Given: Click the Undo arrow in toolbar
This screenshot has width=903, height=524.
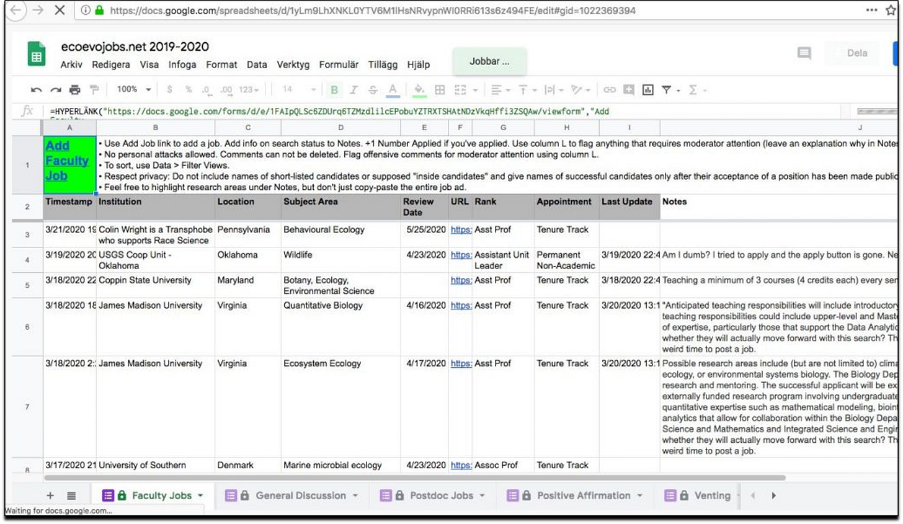Looking at the screenshot, I should [x=36, y=90].
